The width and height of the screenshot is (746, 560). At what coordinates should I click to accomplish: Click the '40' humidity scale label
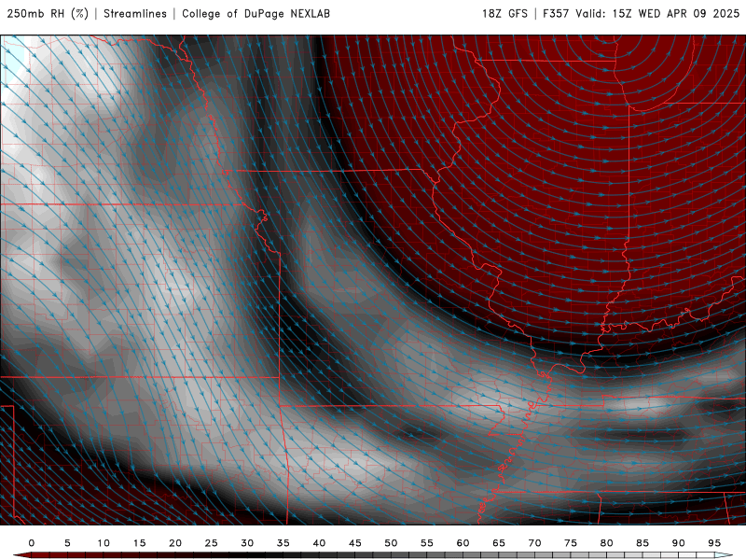click(x=319, y=543)
